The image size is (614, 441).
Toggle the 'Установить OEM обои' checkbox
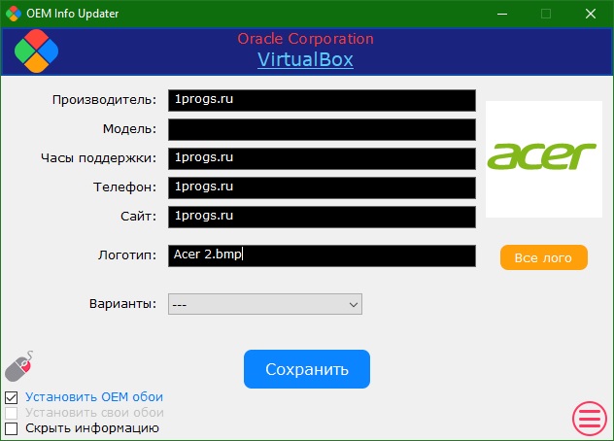pos(12,397)
